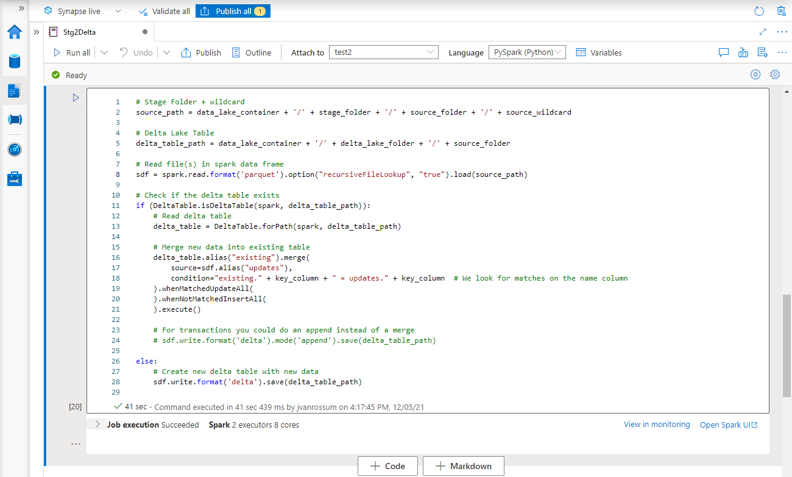Viewport: 792px width, 477px height.
Task: Add a new Markdown cell
Action: tap(464, 465)
